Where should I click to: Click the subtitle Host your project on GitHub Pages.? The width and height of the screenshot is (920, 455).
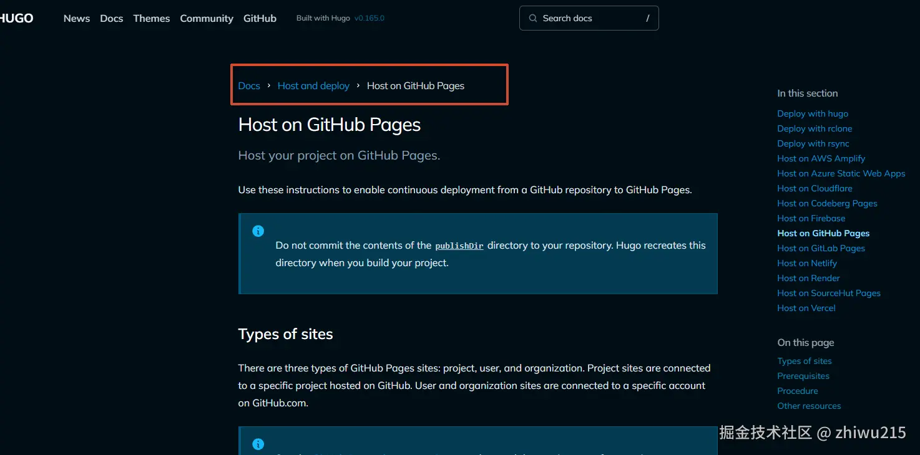pos(340,155)
